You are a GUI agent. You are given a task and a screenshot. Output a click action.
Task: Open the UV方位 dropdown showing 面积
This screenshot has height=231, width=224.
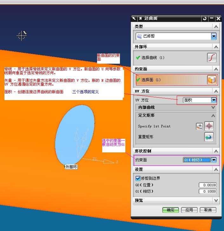pyautogui.click(x=200, y=100)
